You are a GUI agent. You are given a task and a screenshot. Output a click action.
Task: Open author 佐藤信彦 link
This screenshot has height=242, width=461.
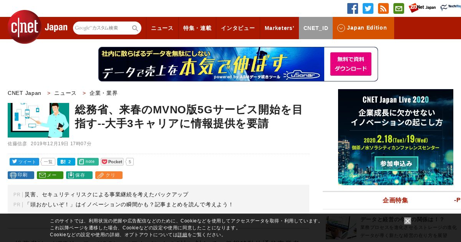tap(17, 144)
